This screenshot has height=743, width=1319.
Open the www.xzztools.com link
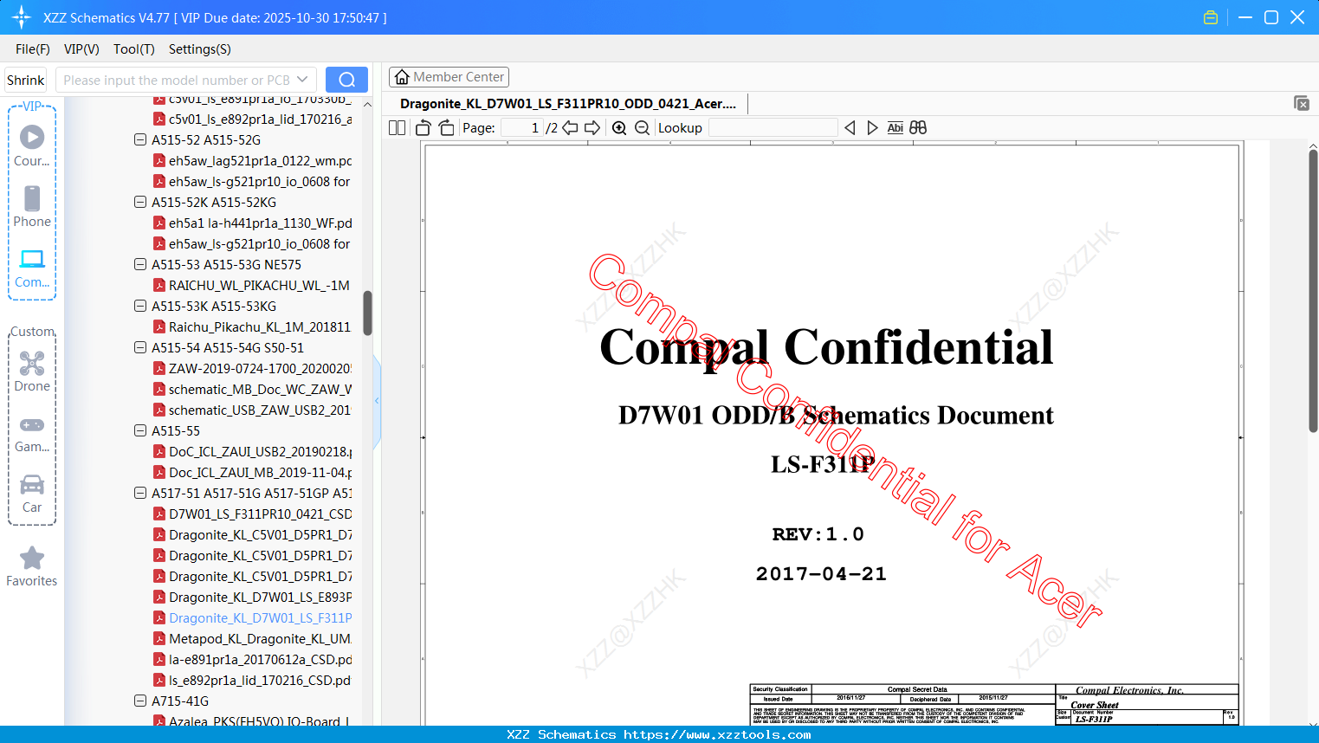717,734
